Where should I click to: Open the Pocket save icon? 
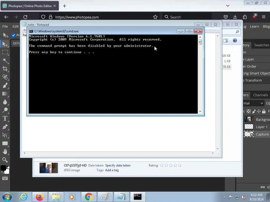tap(226, 17)
